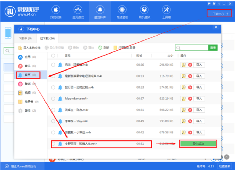Click 检查更新 in the status bar
The width and height of the screenshot is (235, 170).
tap(225, 166)
